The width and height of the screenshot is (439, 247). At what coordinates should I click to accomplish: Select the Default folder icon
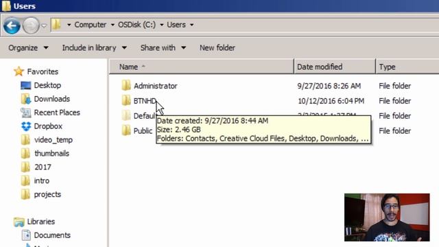click(x=126, y=115)
